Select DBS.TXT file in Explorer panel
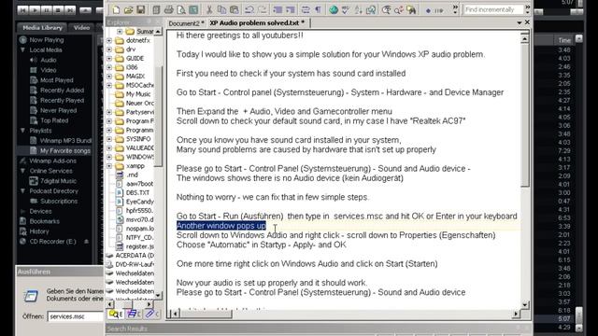The width and height of the screenshot is (598, 336). point(137,193)
